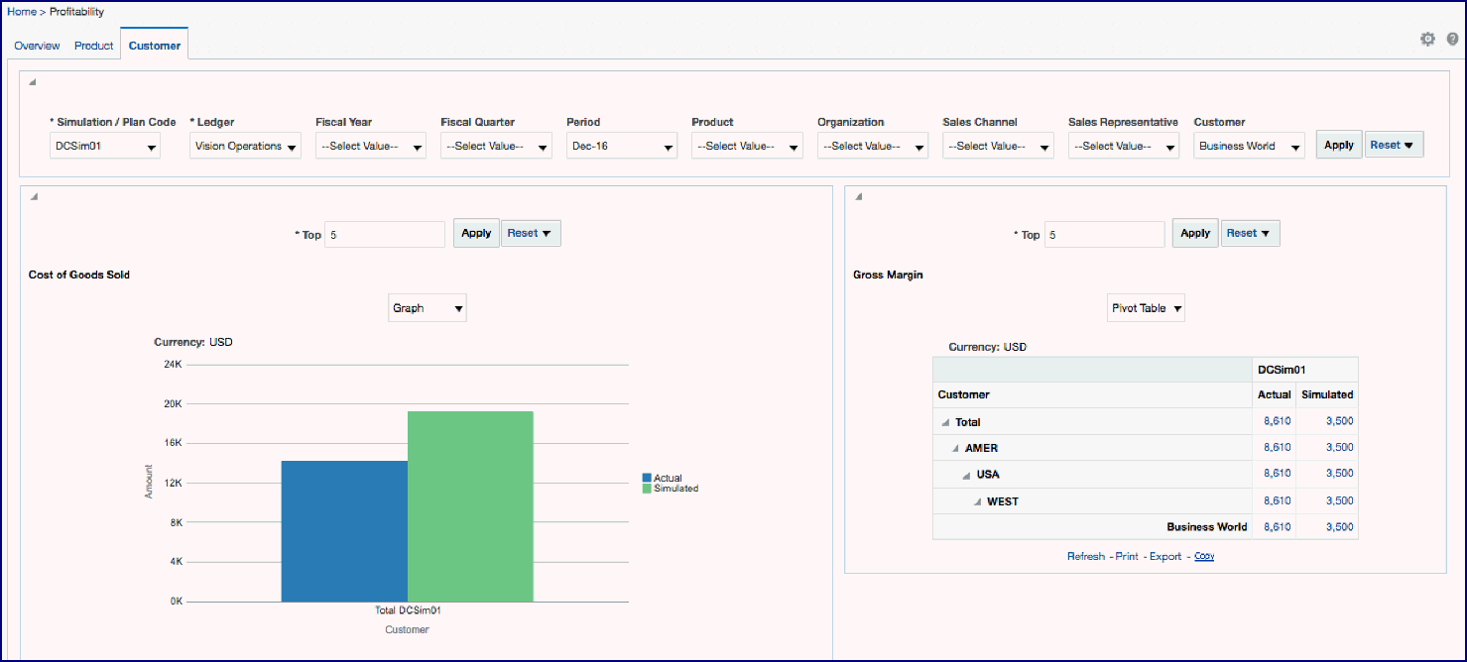Click the Top field in Gross Margin panel
The height and width of the screenshot is (662, 1467).
click(x=1105, y=234)
